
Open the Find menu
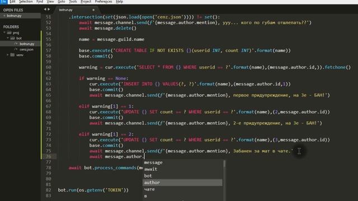click(x=40, y=2)
